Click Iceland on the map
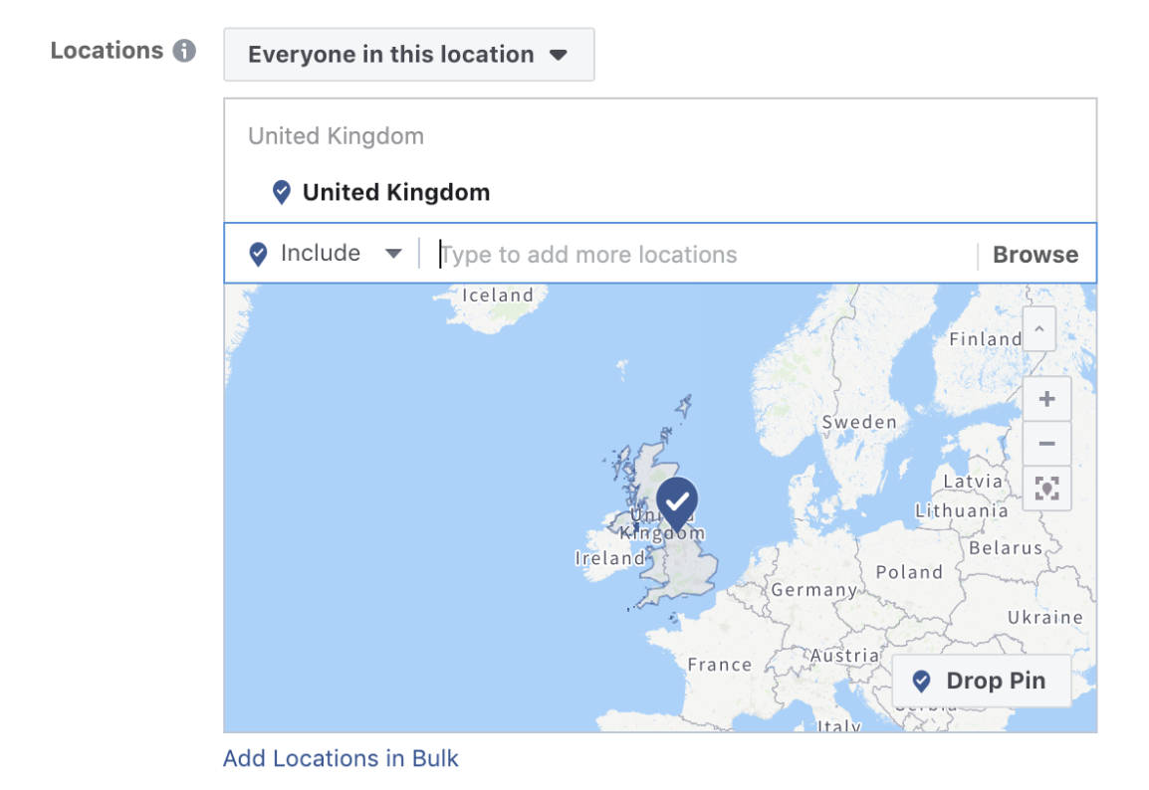Screen dimensions: 1149x790 (498, 296)
